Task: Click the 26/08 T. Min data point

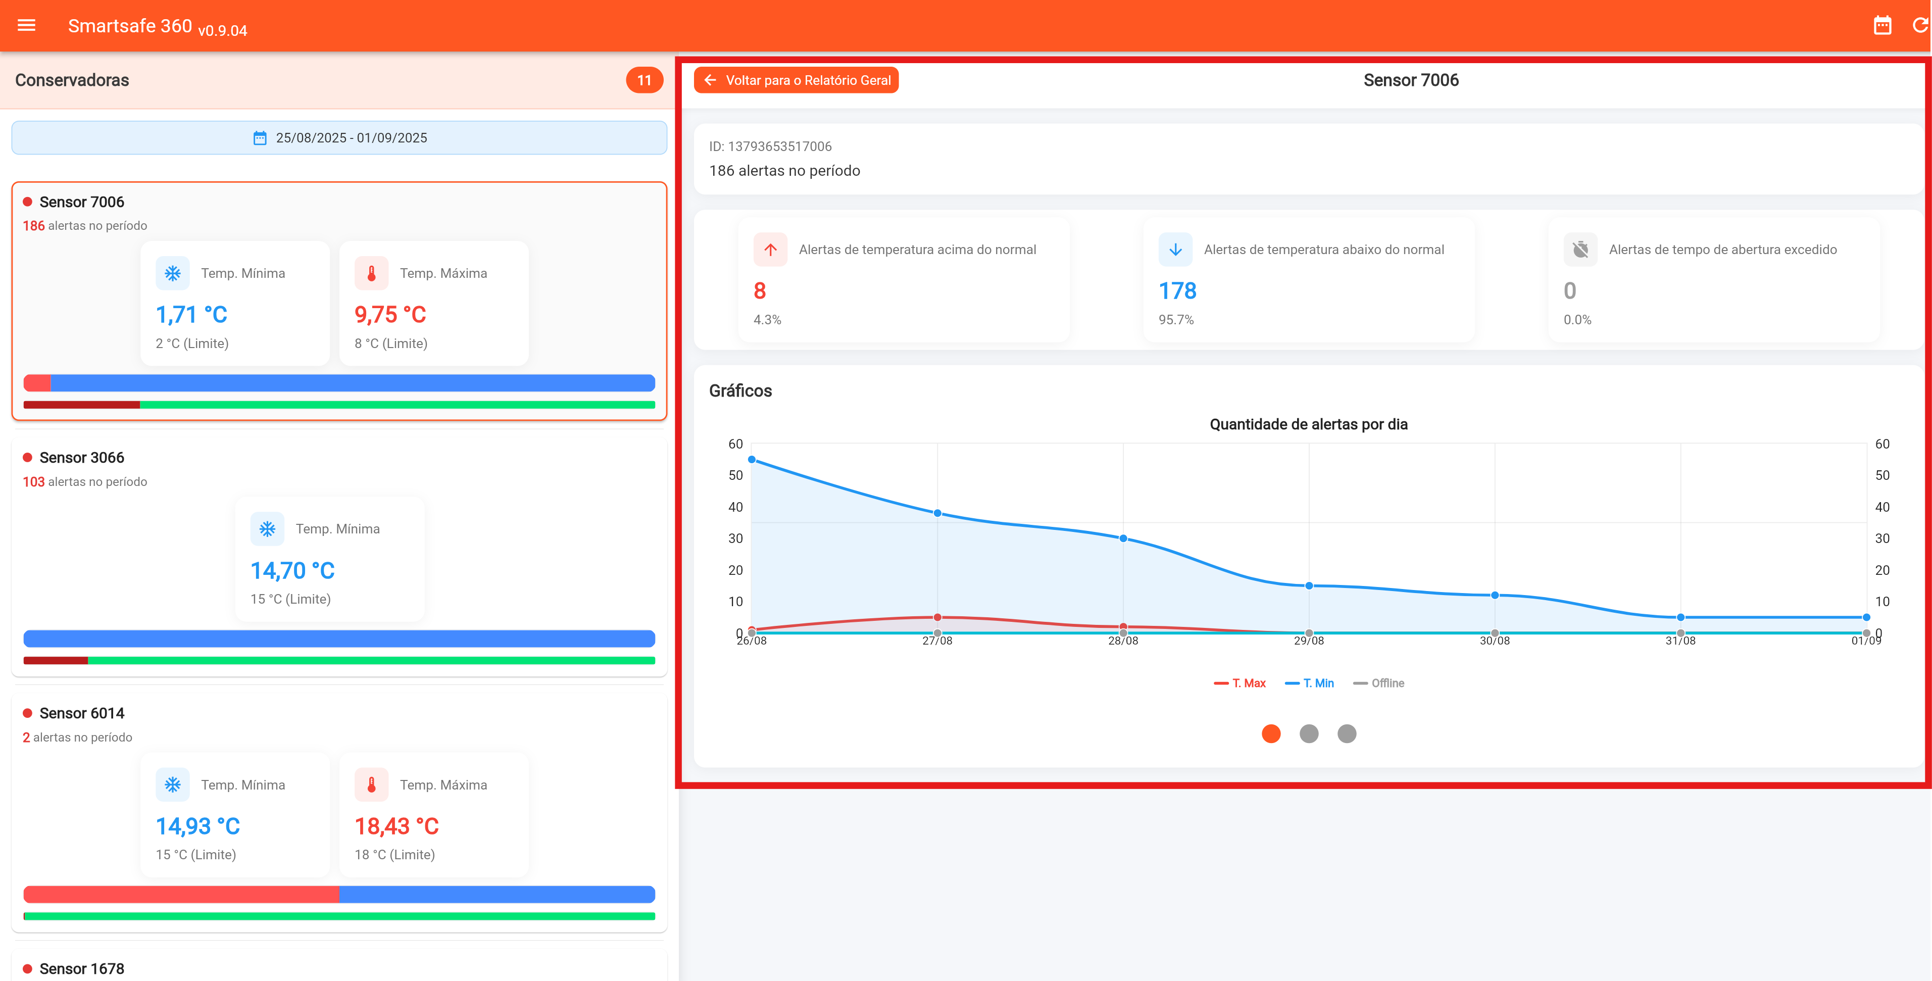Action: (x=752, y=460)
